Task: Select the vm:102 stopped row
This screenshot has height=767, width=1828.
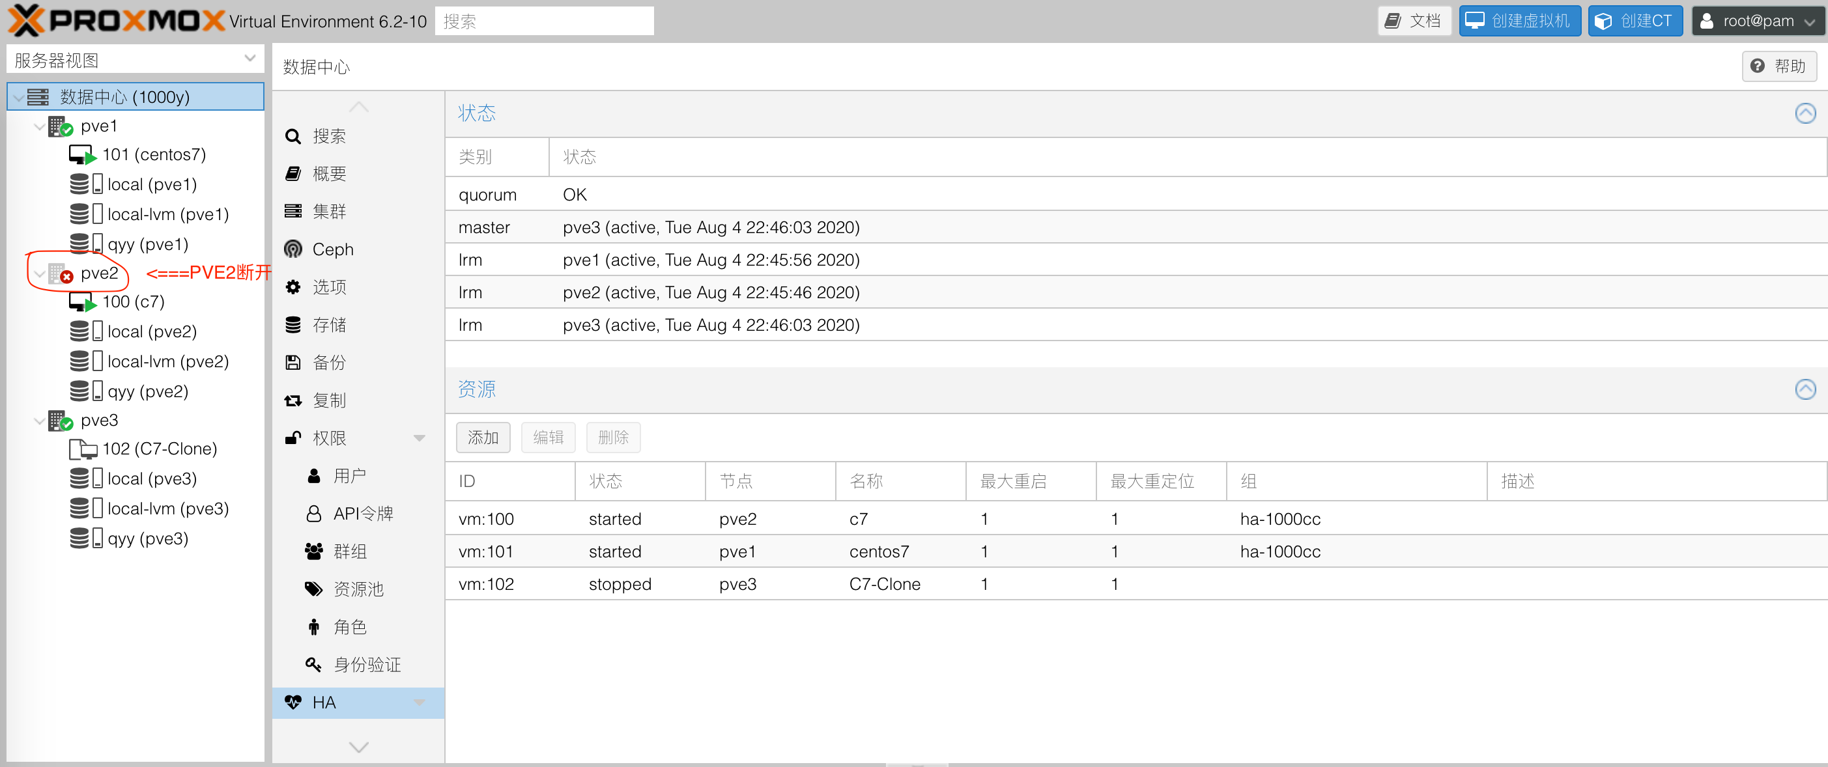Action: 1135,584
